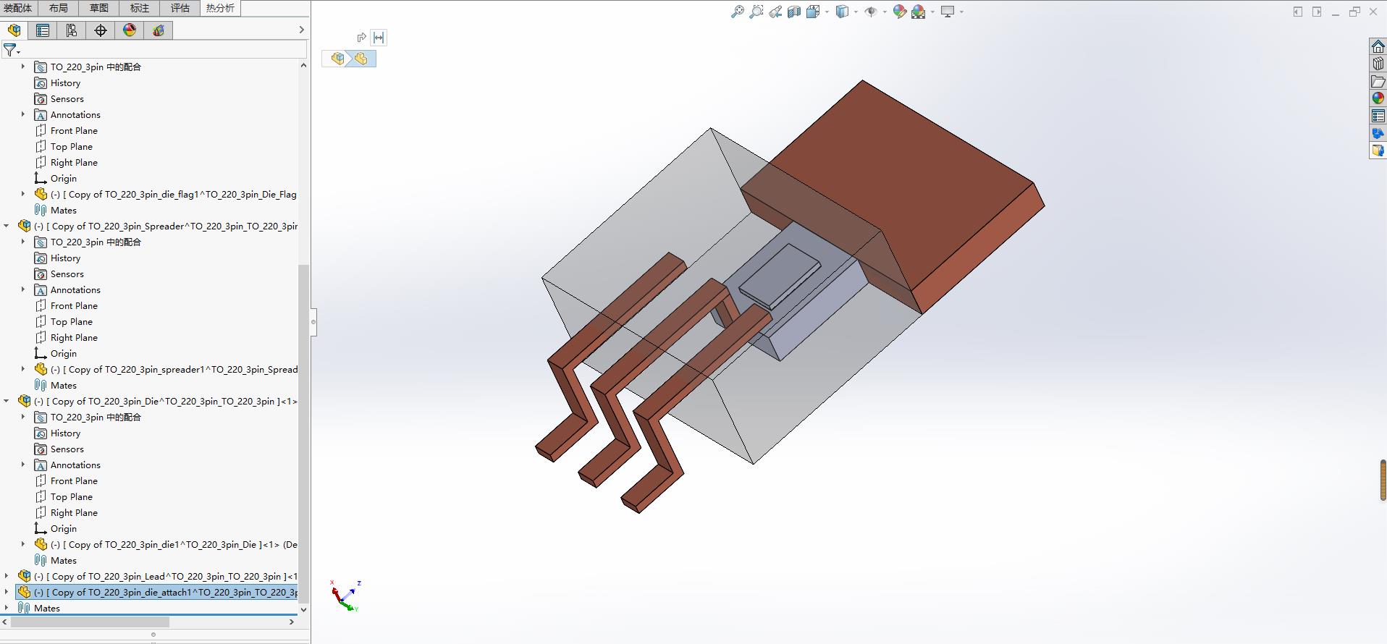Viewport: 1387px width, 644px height.
Task: Click the Edit Appearance color ball icon
Action: coord(899,12)
